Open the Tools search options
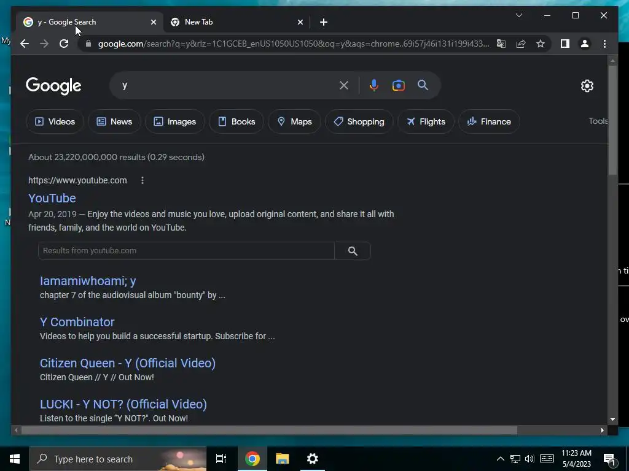629x471 pixels. click(598, 121)
